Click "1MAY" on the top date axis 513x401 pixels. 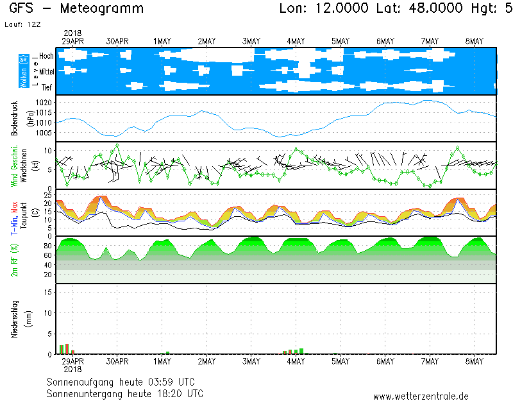(x=162, y=42)
